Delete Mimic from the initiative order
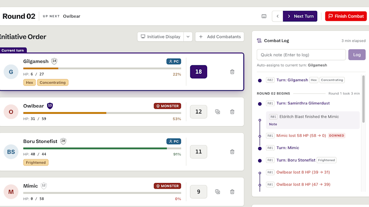369x207 pixels. tap(232, 192)
